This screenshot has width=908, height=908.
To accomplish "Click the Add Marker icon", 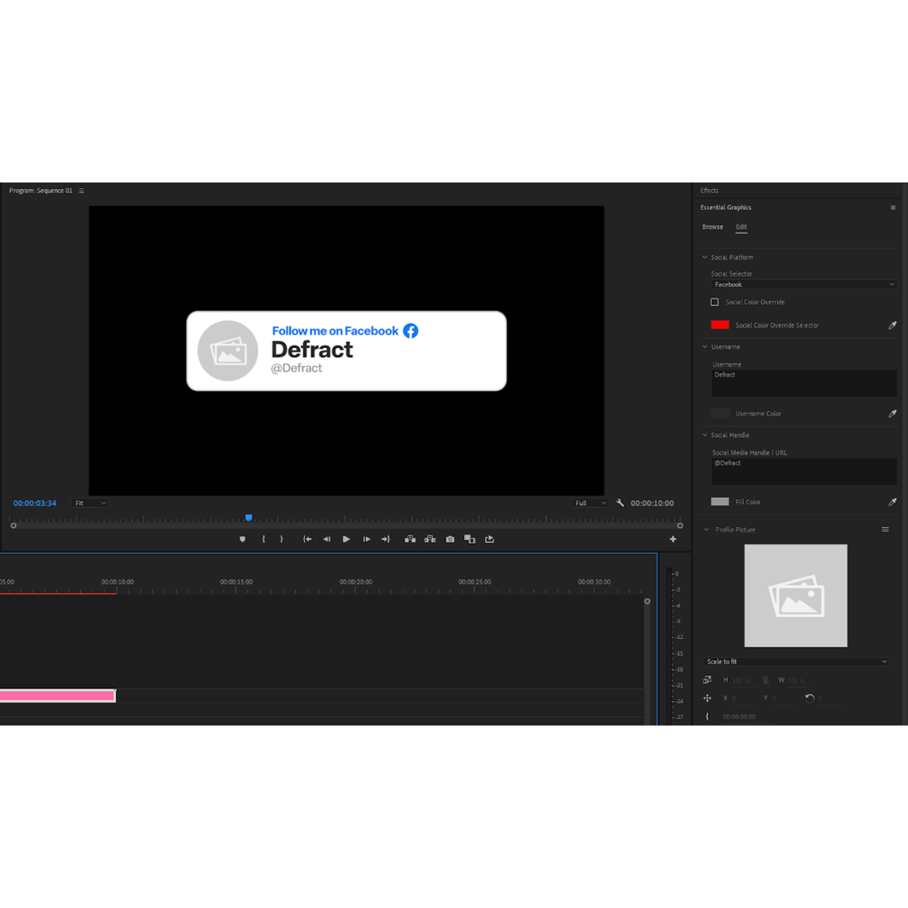I will point(242,539).
